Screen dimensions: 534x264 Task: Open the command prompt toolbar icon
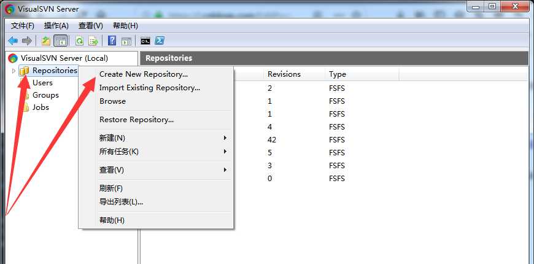coord(145,41)
